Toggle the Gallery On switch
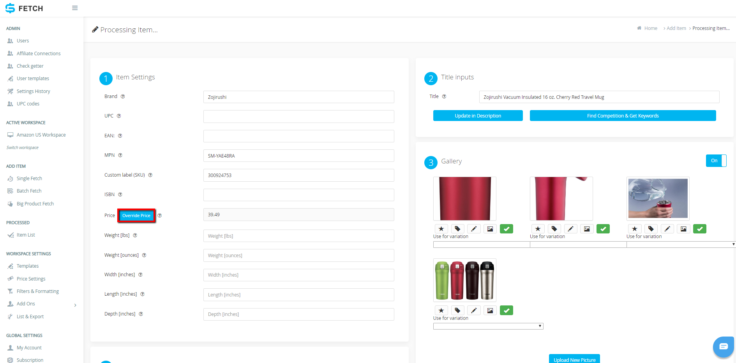736x363 pixels. click(x=716, y=161)
